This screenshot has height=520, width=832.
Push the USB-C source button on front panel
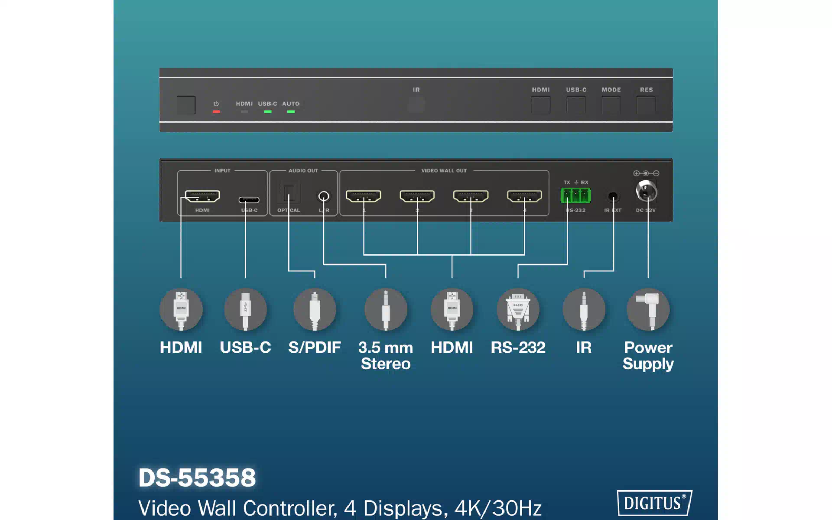pyautogui.click(x=576, y=105)
